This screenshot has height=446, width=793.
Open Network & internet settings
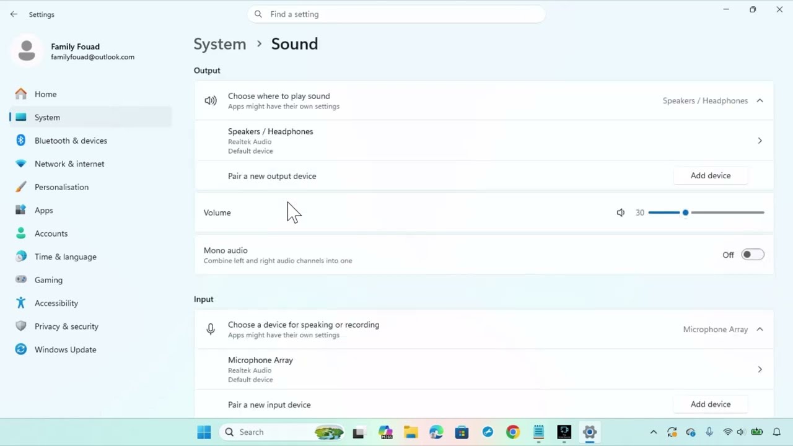(91, 164)
